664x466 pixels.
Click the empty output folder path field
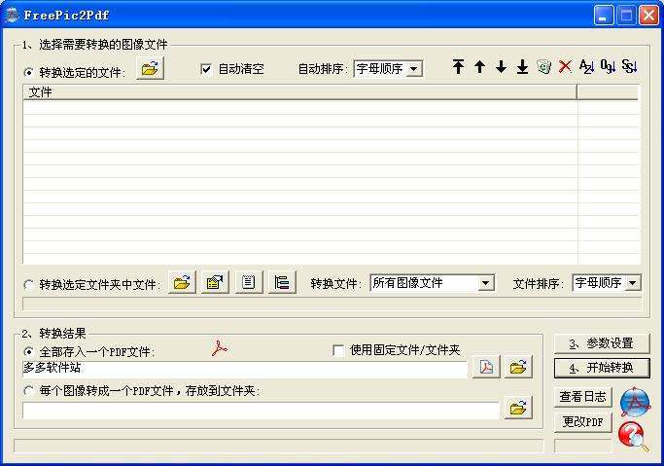click(261, 411)
